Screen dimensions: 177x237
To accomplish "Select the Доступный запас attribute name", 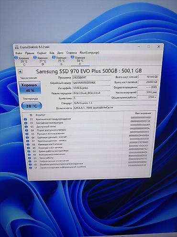I will point(46,127).
